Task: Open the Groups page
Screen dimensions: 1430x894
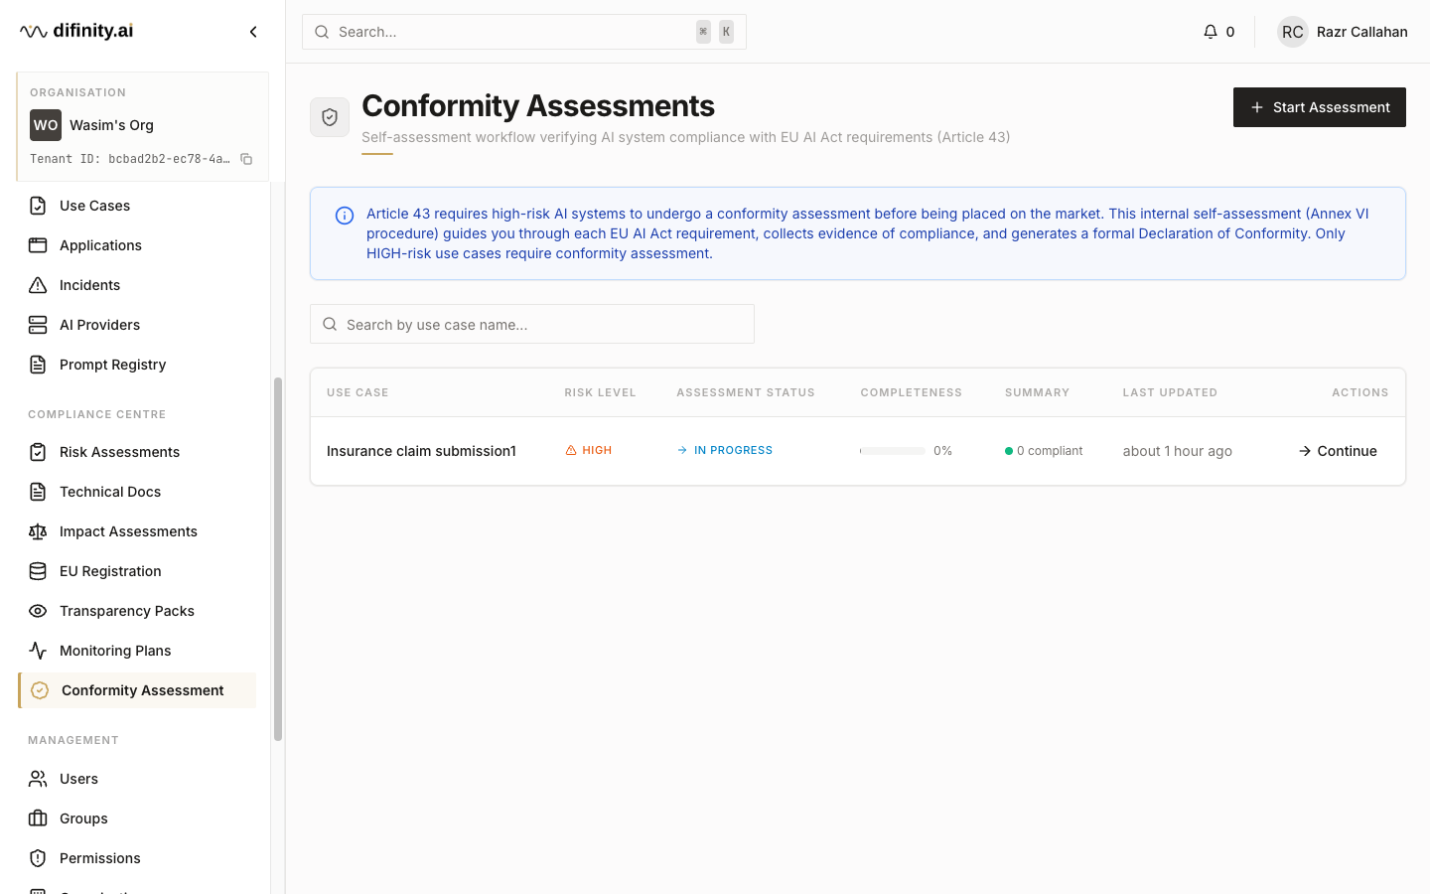Action: click(137, 819)
